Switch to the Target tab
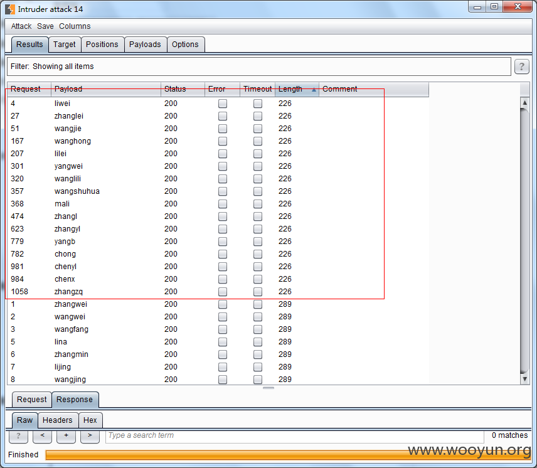Image resolution: width=537 pixels, height=468 pixels. pyautogui.click(x=65, y=45)
